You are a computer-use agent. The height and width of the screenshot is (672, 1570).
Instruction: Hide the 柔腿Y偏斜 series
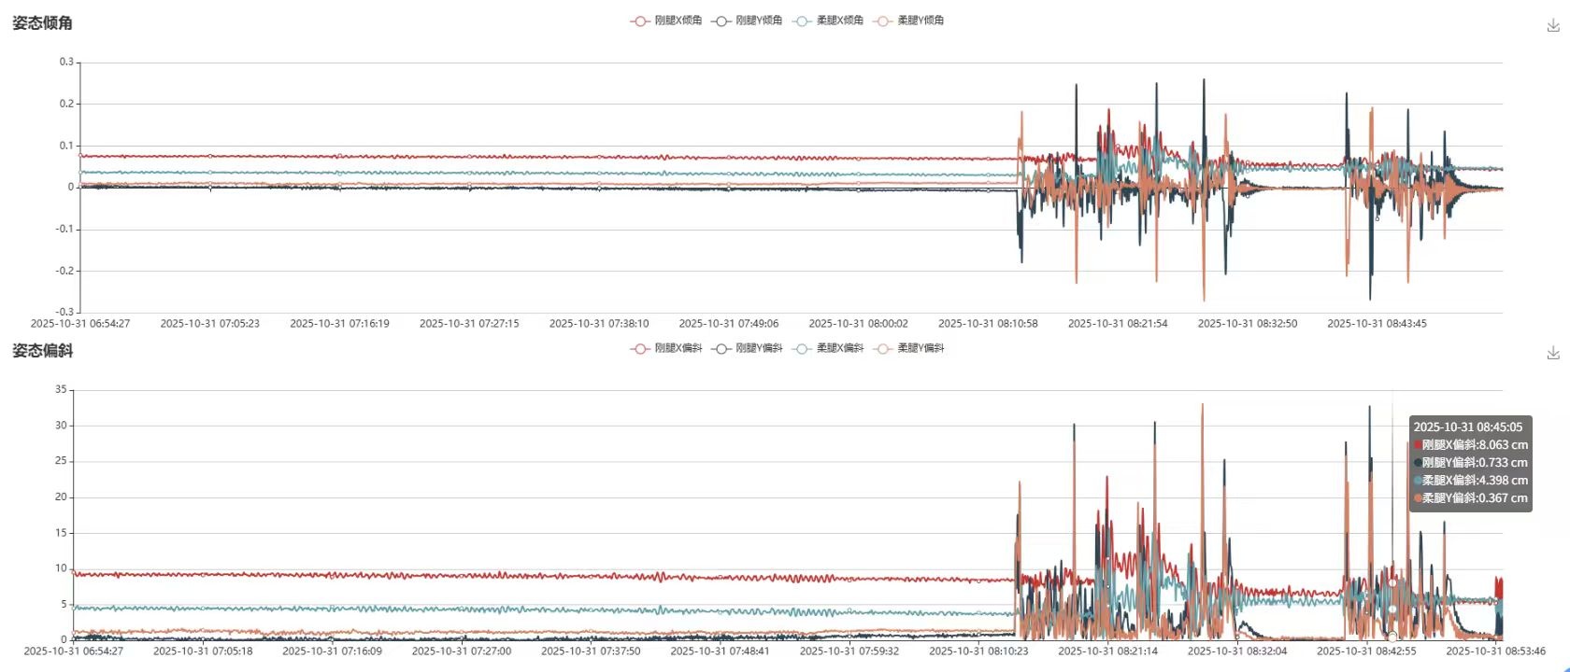click(x=909, y=348)
